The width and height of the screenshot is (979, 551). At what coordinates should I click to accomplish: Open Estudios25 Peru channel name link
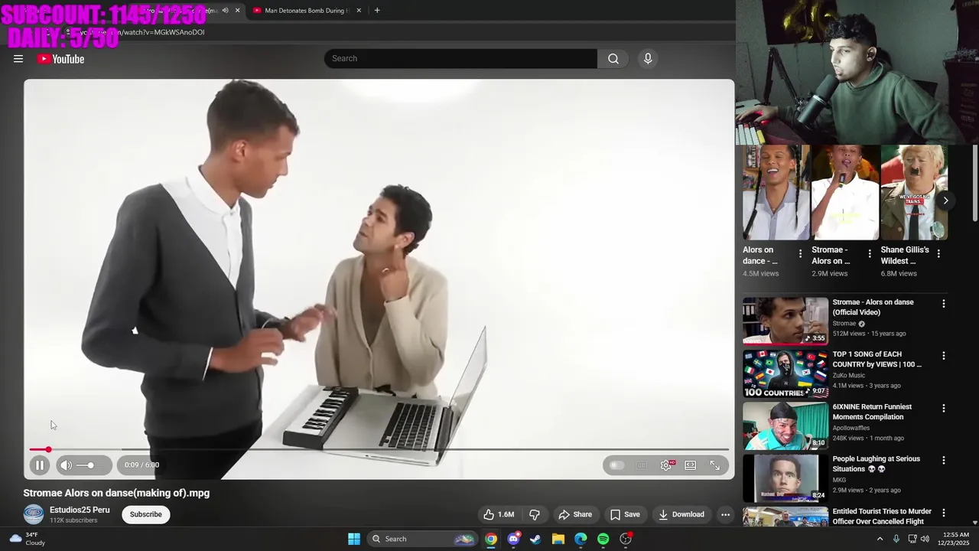[80, 510]
